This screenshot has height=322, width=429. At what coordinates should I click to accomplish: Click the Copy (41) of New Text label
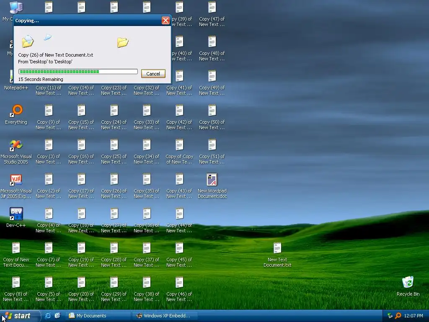[179, 91]
